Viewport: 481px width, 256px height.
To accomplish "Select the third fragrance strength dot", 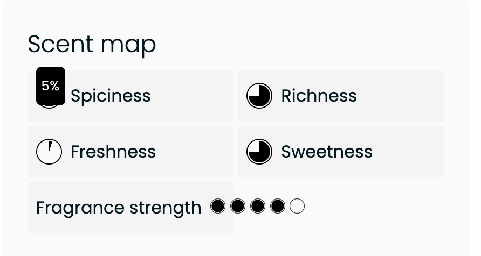I will 258,206.
